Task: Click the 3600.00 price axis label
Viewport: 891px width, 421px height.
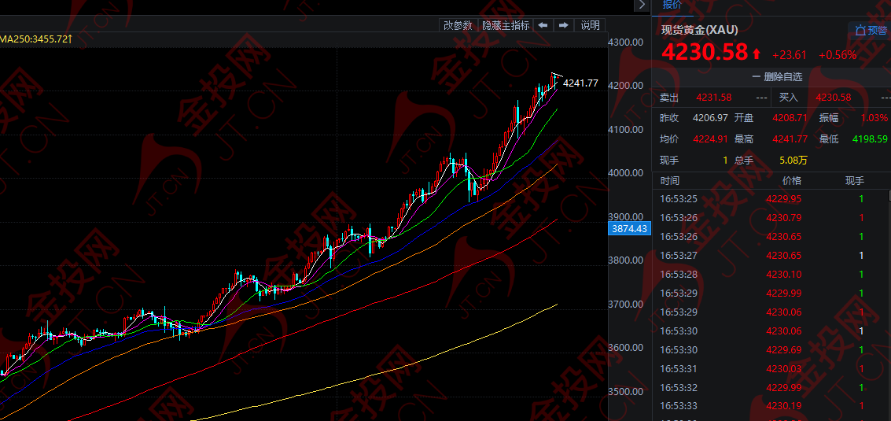Action: 625,348
